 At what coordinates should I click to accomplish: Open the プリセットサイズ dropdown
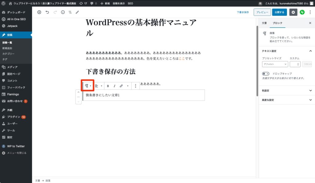275,64
